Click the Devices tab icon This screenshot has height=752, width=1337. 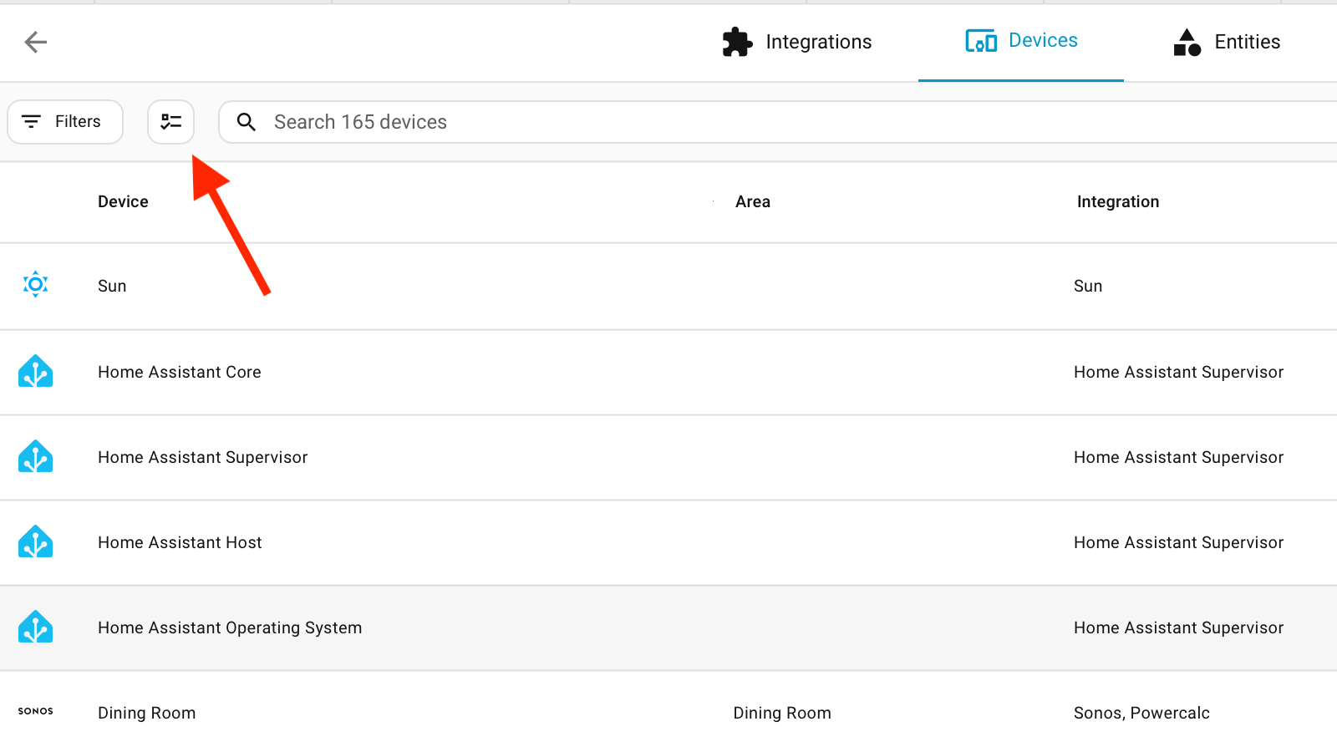pyautogui.click(x=981, y=41)
